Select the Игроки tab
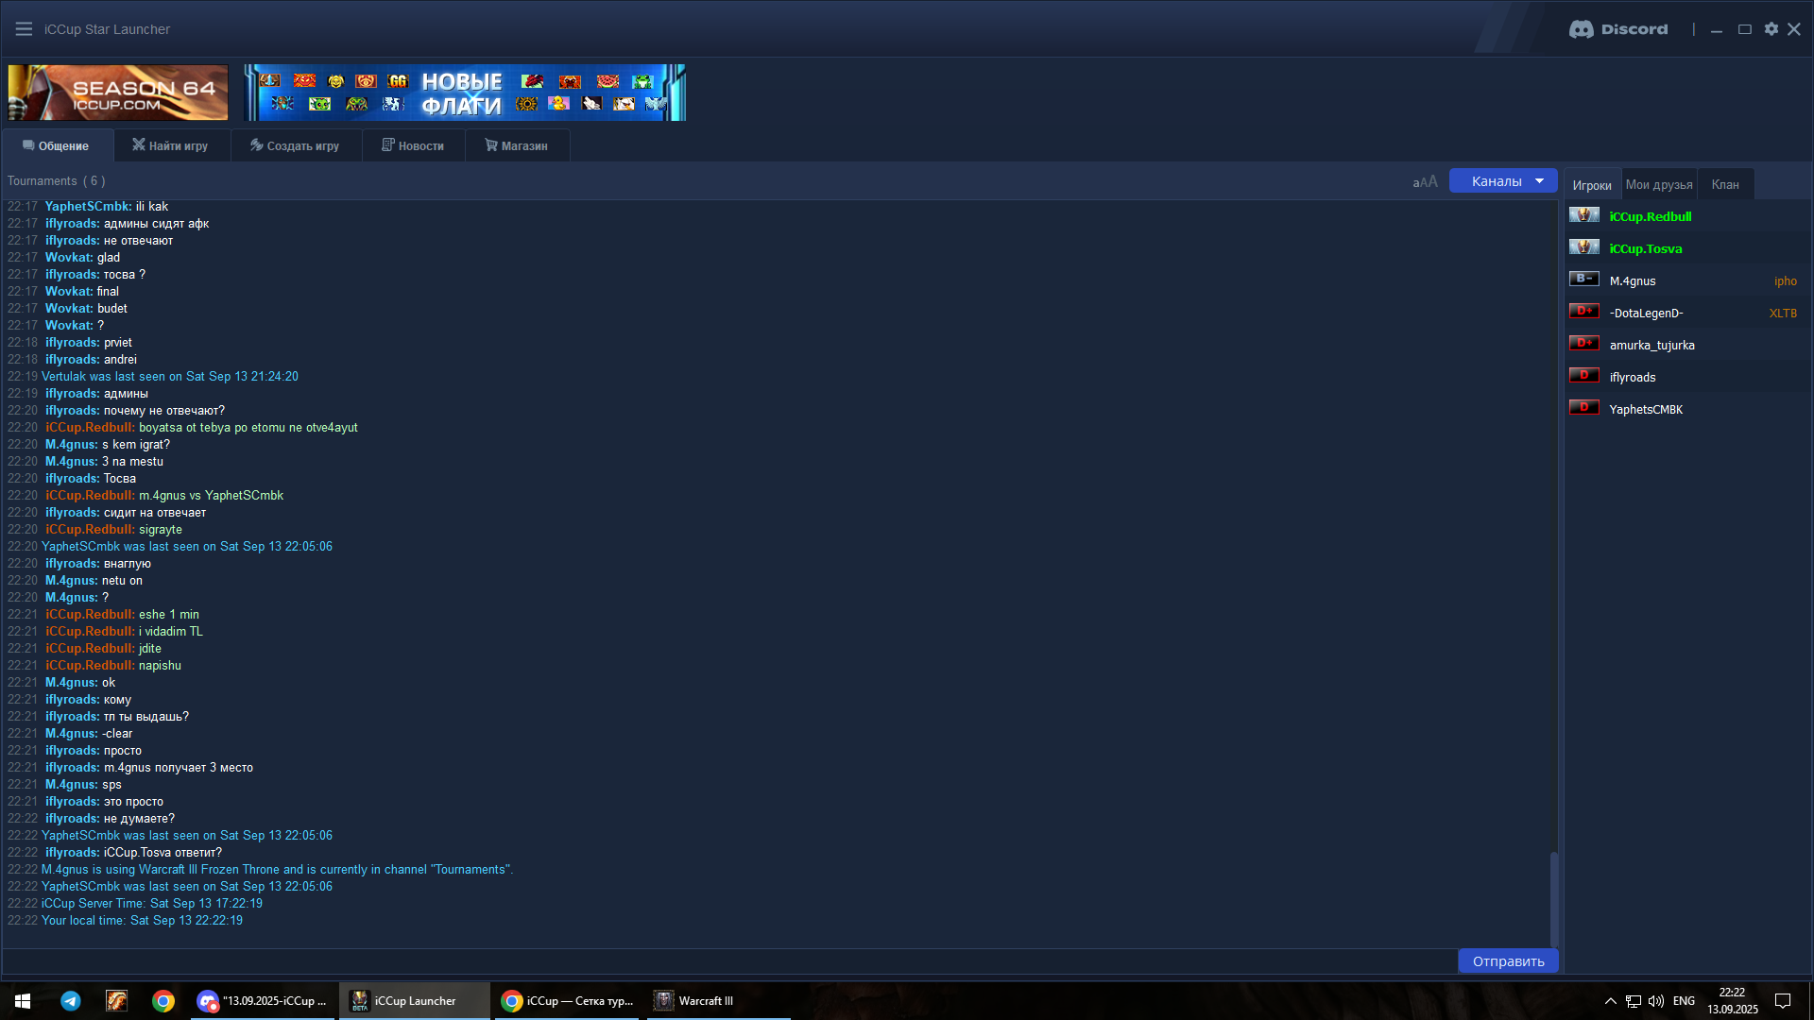The width and height of the screenshot is (1814, 1020). click(x=1592, y=185)
